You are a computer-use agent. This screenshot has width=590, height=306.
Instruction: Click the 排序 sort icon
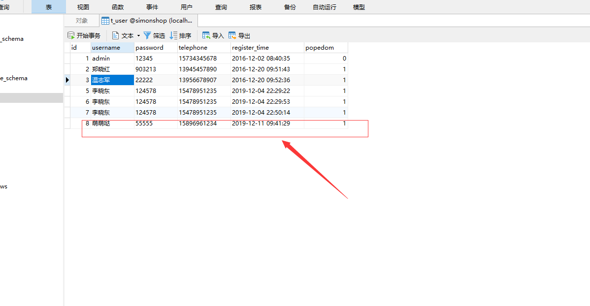coord(173,35)
